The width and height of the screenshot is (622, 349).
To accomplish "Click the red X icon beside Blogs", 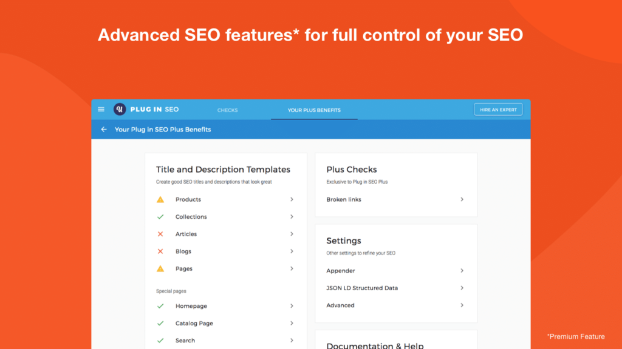I will [160, 251].
